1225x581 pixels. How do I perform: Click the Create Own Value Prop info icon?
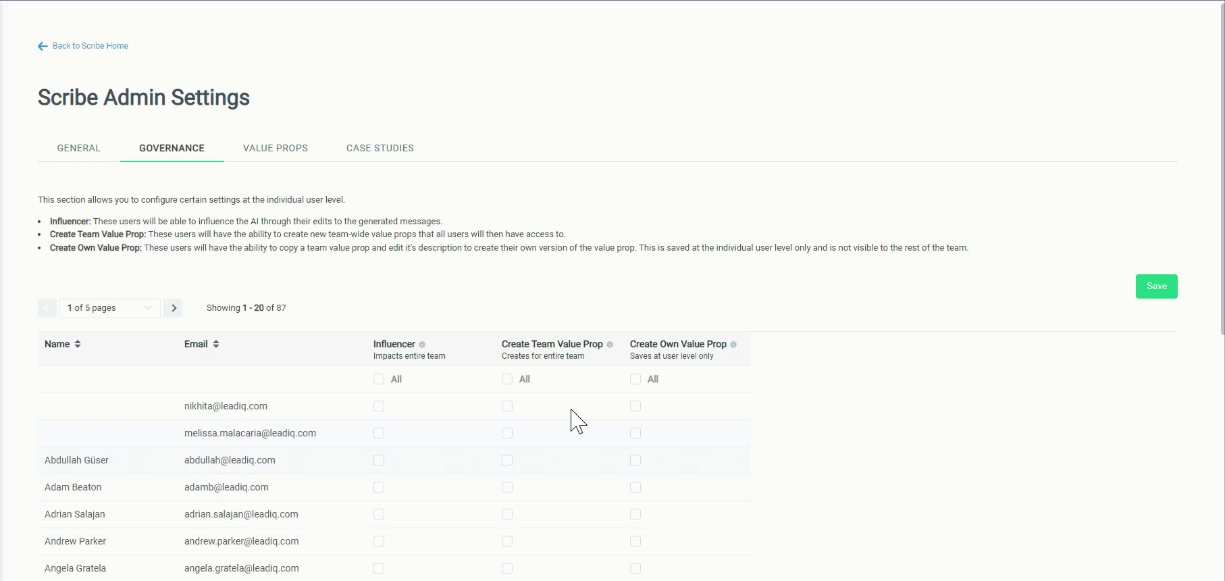pos(733,345)
